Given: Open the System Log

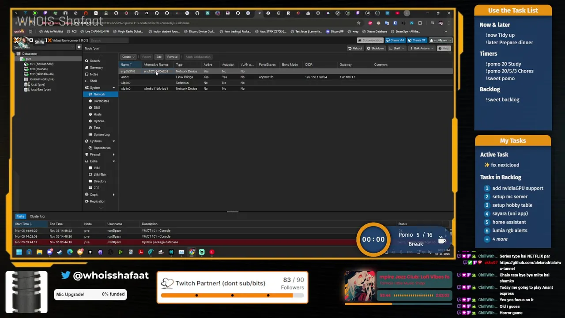Looking at the screenshot, I should [102, 134].
